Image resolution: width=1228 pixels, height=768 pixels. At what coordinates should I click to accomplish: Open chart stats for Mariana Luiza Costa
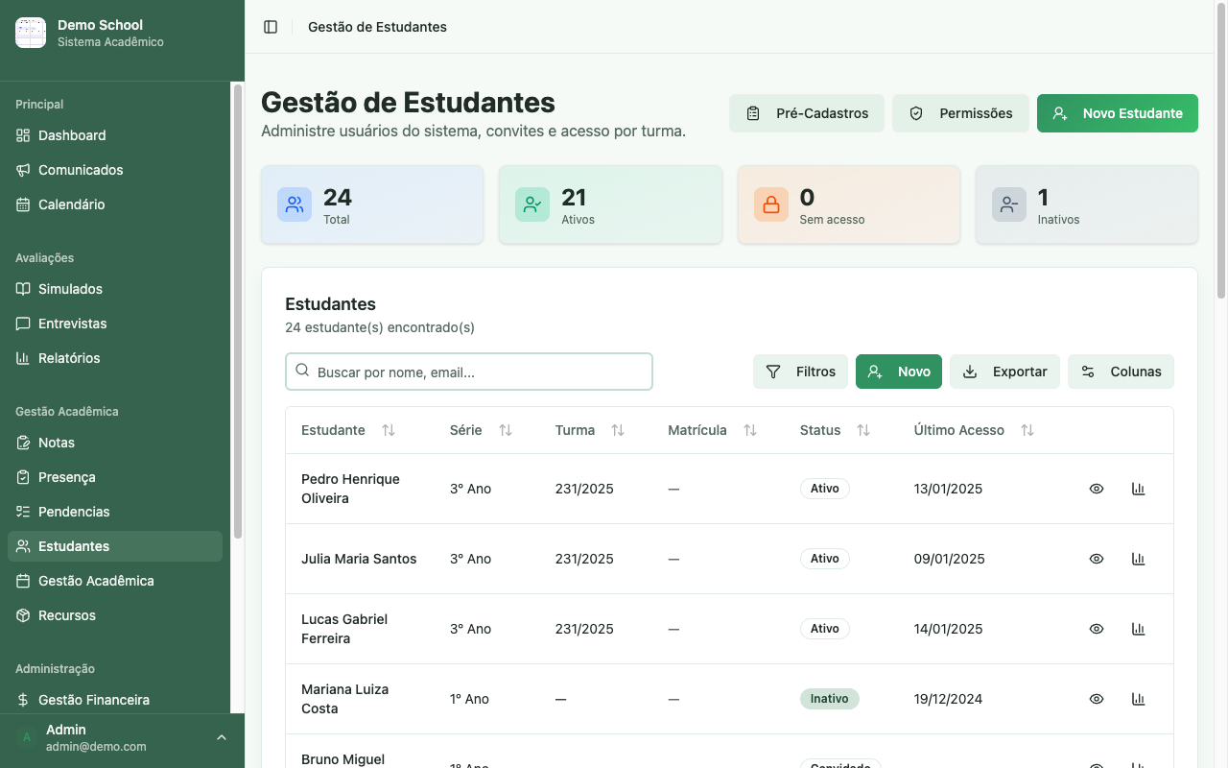pyautogui.click(x=1139, y=699)
